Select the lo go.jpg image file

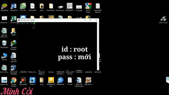coord(79,8)
